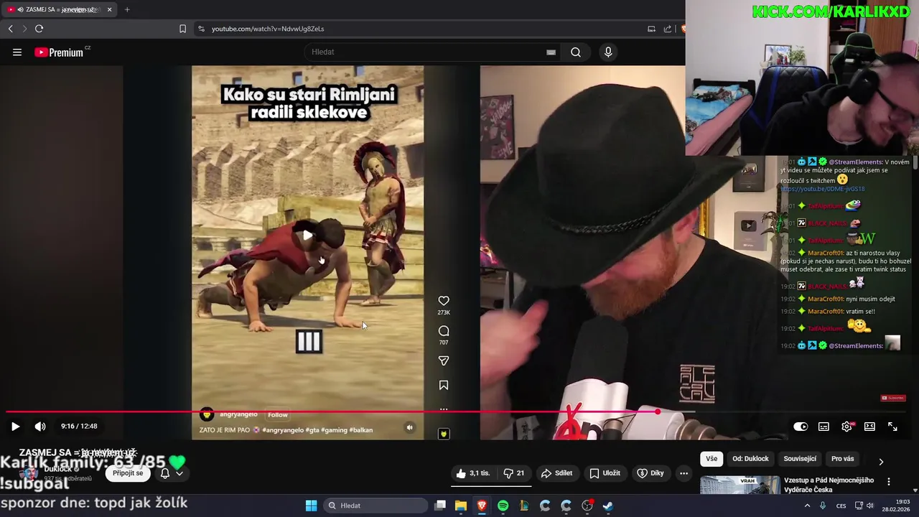The image size is (919, 517).
Task: Go back in the browser
Action: pyautogui.click(x=10, y=29)
